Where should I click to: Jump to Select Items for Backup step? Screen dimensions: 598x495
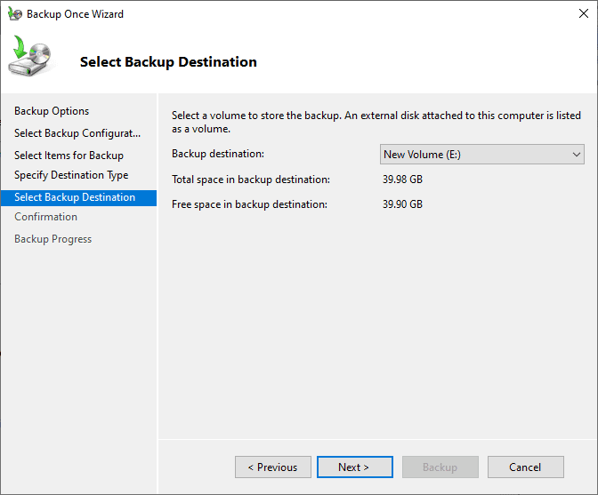[x=69, y=156]
